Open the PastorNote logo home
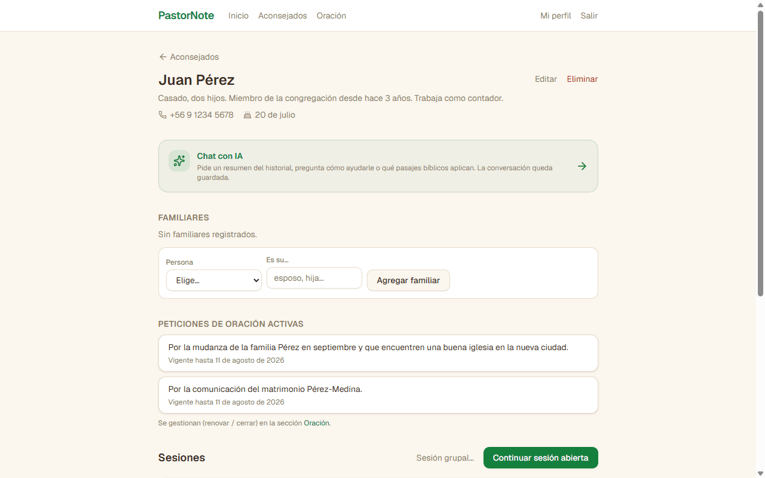Viewport: 765px width, 478px height. [x=186, y=16]
